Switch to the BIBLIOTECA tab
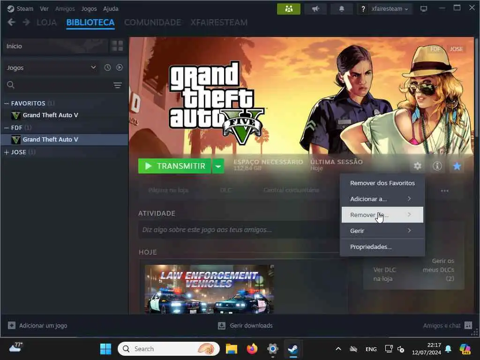Screen dimensions: 480x360 pos(90,22)
